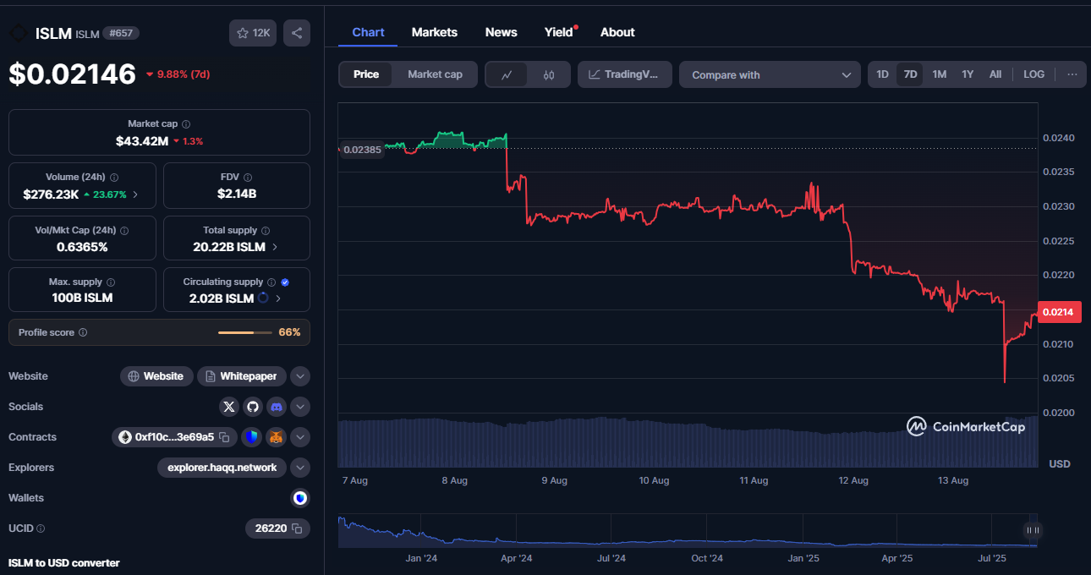Click the ISLM coin logo

tap(18, 34)
